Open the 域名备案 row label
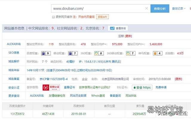 pos(14,79)
